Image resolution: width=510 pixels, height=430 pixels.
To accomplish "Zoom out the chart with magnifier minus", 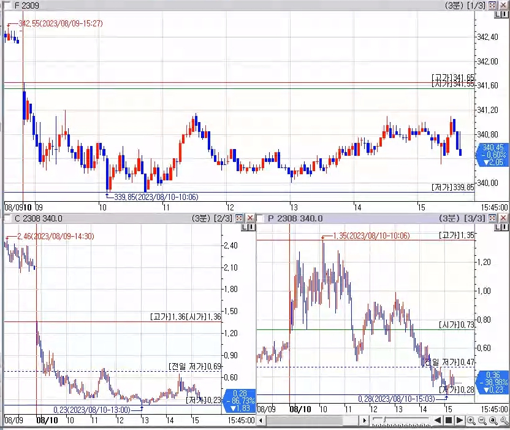I will (x=482, y=421).
